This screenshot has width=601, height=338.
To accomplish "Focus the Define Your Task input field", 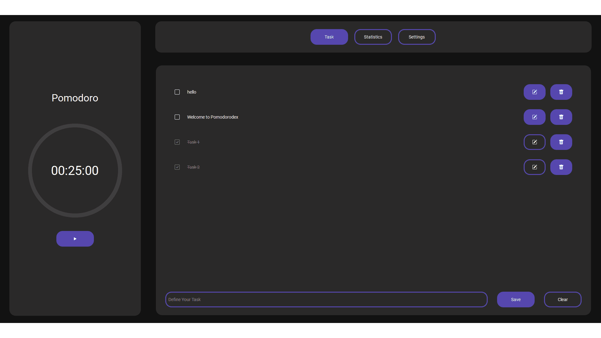I will [x=326, y=300].
